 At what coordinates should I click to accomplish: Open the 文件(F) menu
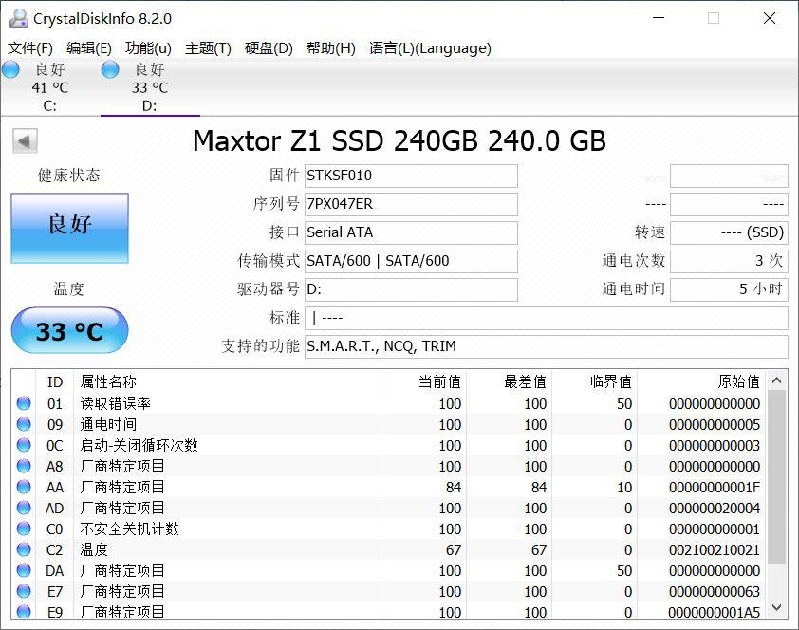point(30,48)
